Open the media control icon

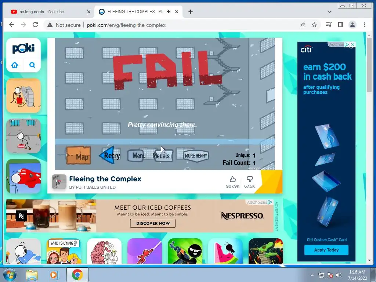click(x=329, y=25)
